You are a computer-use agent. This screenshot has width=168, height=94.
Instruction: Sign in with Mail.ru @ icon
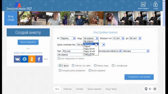pos(24,59)
